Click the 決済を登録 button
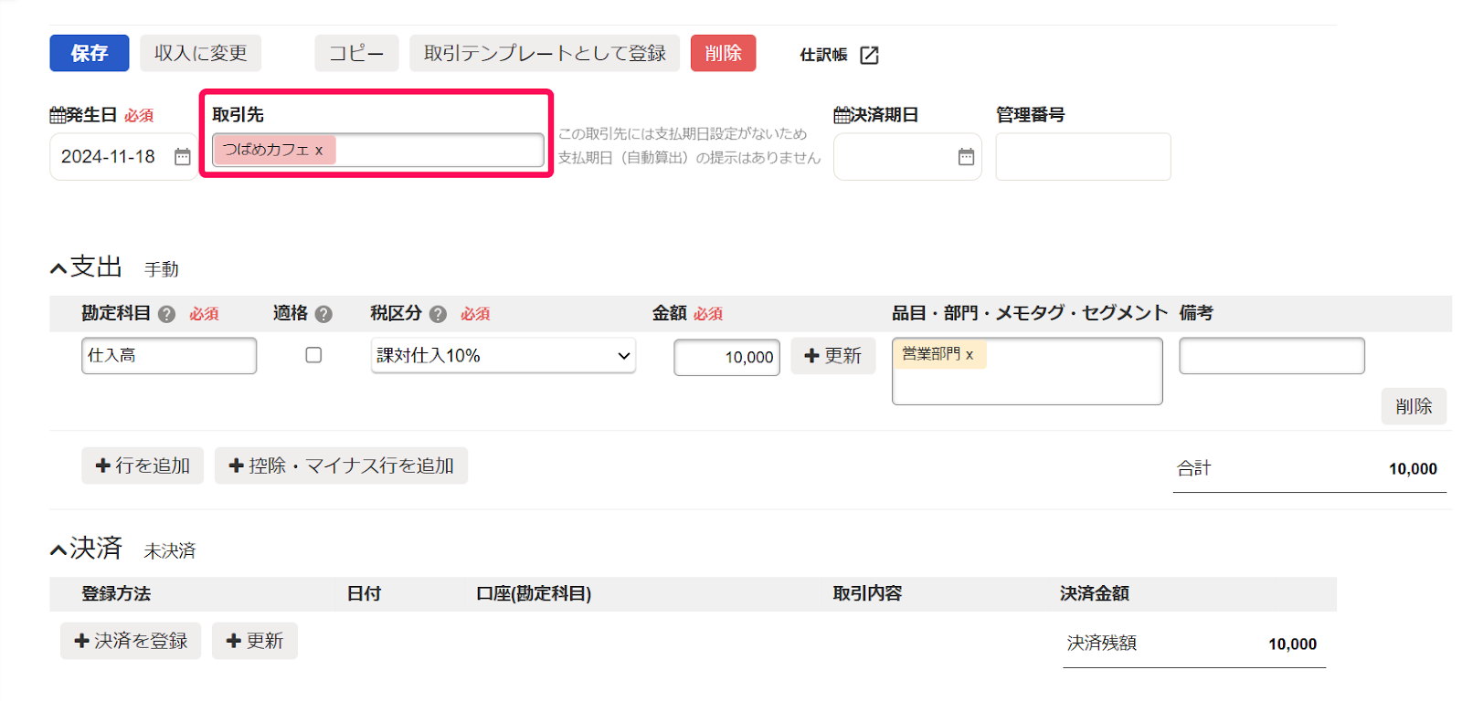Viewport: 1462px width, 701px height. coord(131,641)
